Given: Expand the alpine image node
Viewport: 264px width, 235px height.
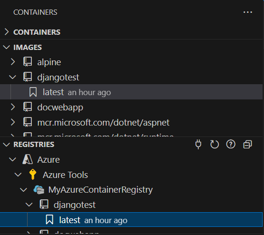Looking at the screenshot, I should pos(13,62).
